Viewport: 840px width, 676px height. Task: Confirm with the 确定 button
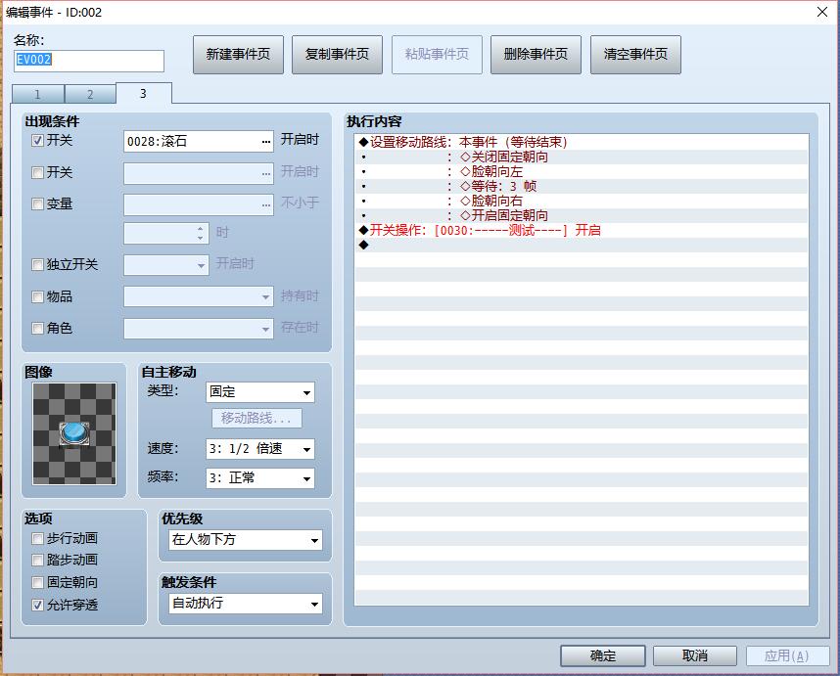pos(603,655)
